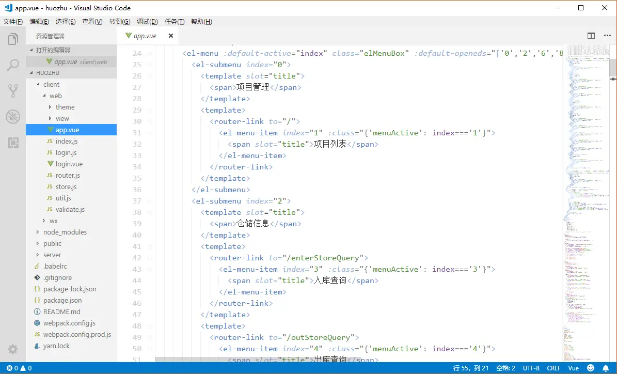Image resolution: width=617 pixels, height=374 pixels.
Task: Collapse the web folder
Action: (71, 96)
